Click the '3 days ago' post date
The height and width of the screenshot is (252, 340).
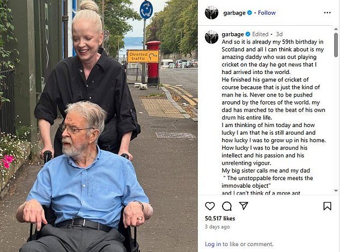217,227
